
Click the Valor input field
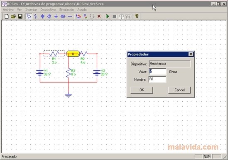pos(157,72)
